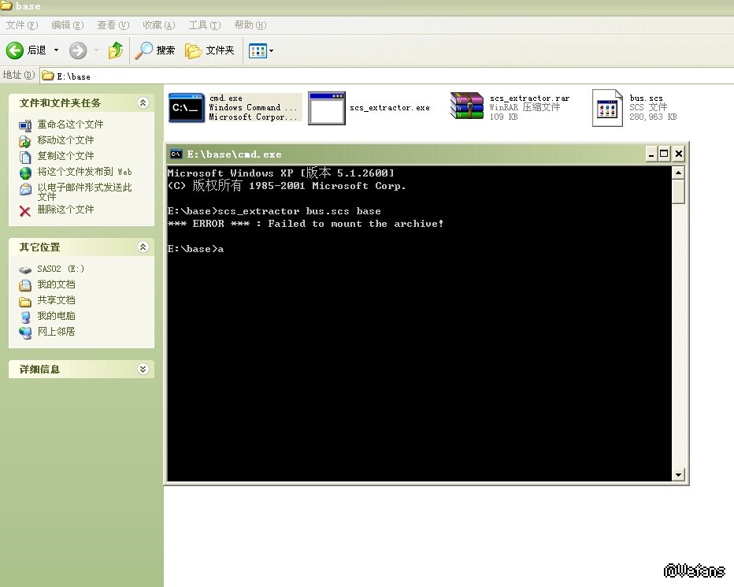Select the scs_extractor.rar archive icon

466,108
